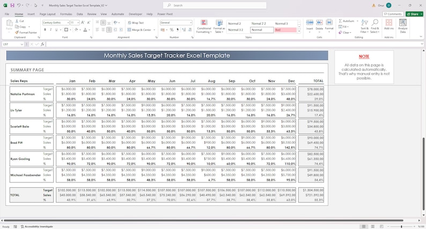Viewport: 426px width, 229px height.
Task: Switch to the Insert tab
Action: [x=31, y=14]
